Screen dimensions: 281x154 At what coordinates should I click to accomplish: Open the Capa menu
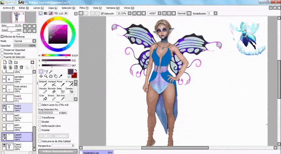[x=53, y=8]
